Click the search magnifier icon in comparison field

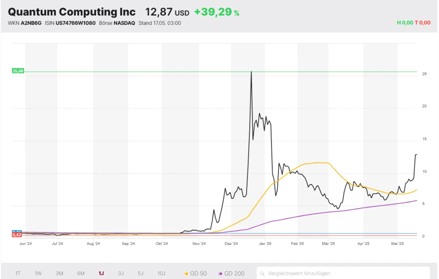(263, 273)
